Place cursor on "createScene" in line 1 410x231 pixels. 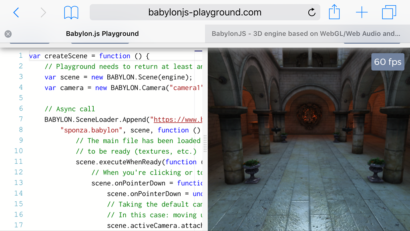point(66,56)
